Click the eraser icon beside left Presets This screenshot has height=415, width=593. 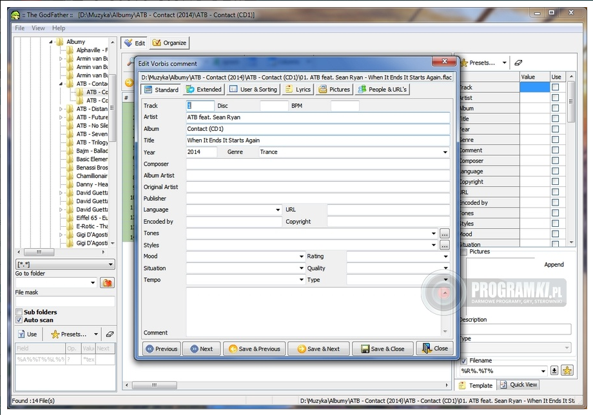point(110,334)
